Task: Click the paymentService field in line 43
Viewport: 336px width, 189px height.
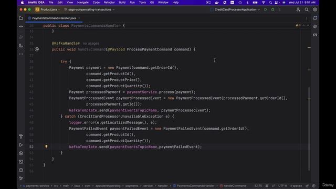Action: 142,92
